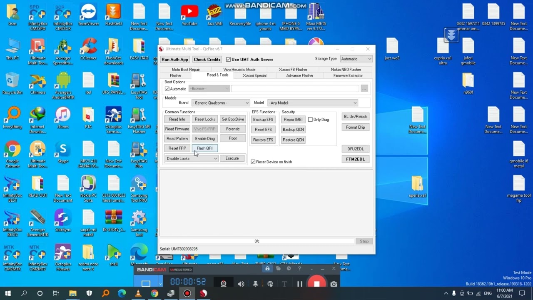Open the Disable Locks dropdown

pos(192,158)
